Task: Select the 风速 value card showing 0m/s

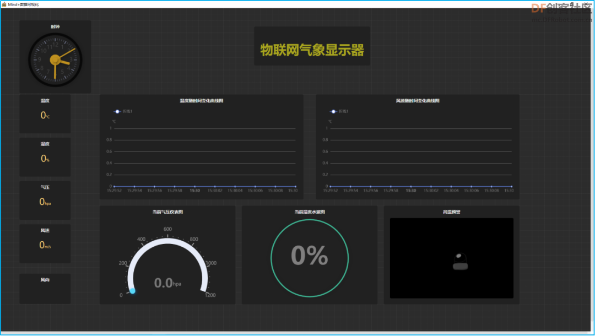Action: coord(45,243)
